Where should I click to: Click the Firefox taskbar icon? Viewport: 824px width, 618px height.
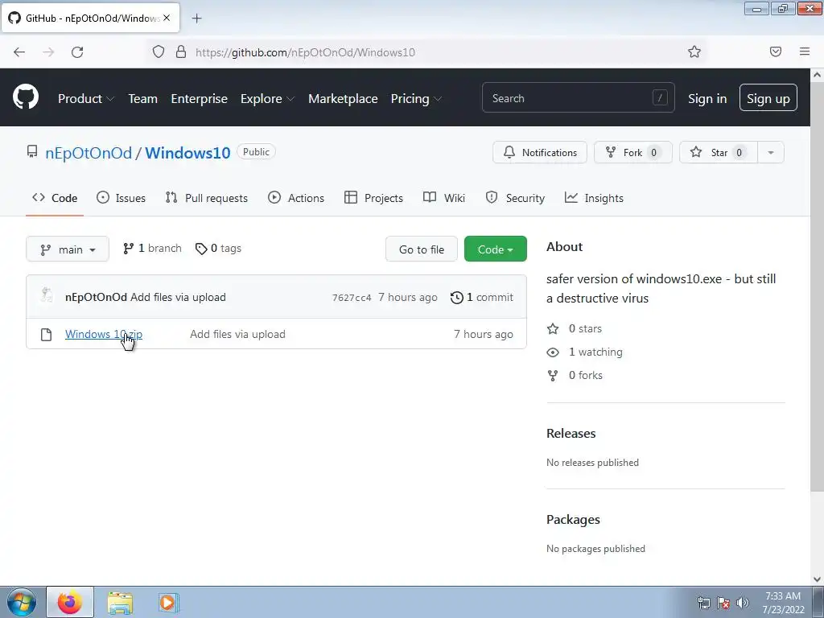(x=70, y=602)
